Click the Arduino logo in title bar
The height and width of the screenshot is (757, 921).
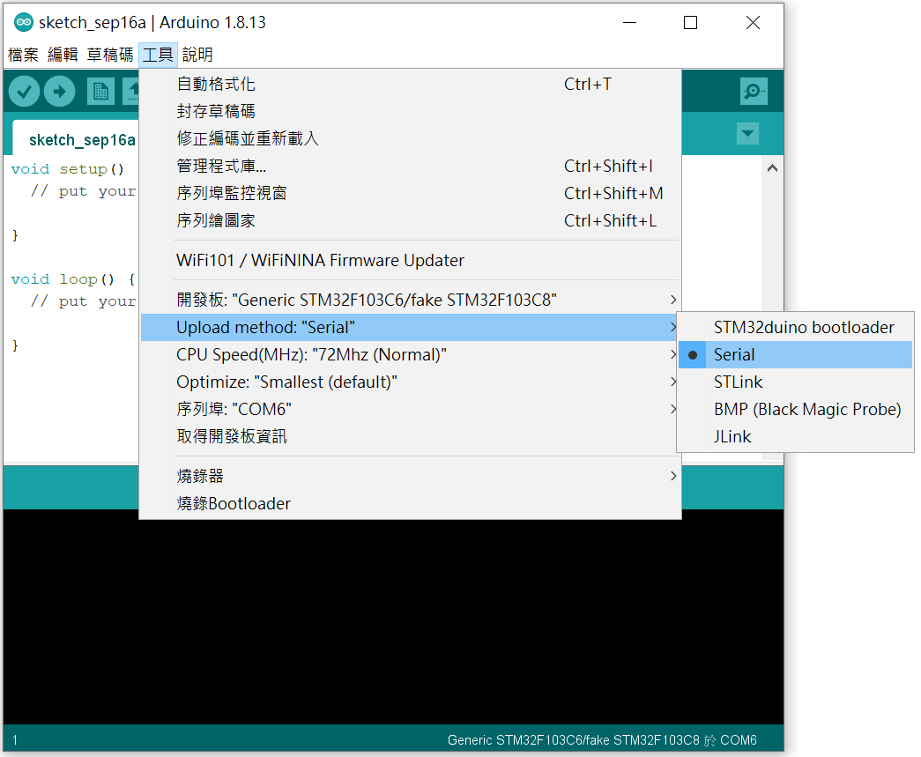coord(24,22)
